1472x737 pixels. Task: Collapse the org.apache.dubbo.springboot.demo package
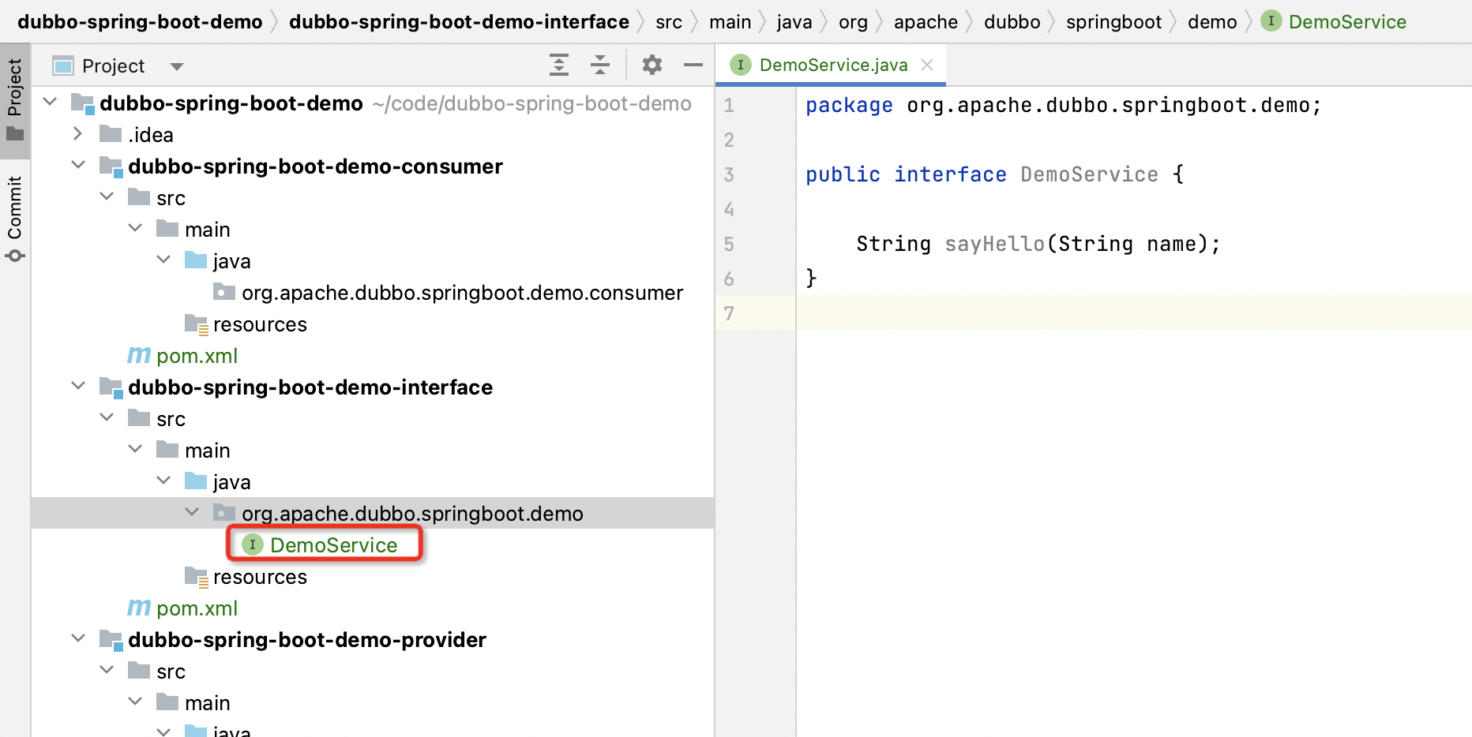192,513
